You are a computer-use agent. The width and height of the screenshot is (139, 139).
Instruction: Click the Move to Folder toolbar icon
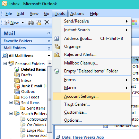pyautogui.click(x=39, y=23)
